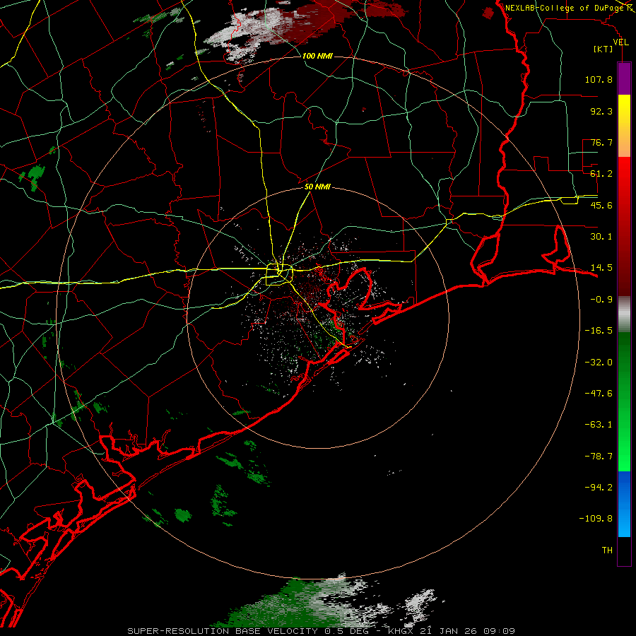Screen dimensions: 636x636
Task: Click the yellow Houston loop highway square
Action: coord(279,275)
